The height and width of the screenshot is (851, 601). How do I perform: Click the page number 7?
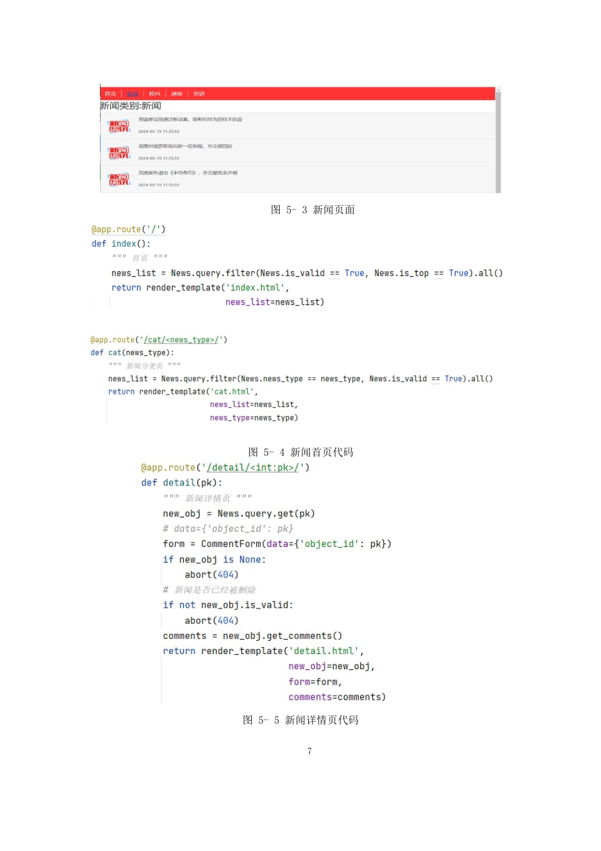click(x=309, y=751)
